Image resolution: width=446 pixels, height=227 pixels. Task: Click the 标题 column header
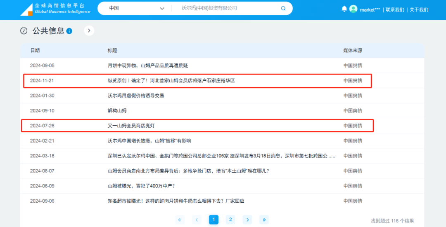coord(112,51)
